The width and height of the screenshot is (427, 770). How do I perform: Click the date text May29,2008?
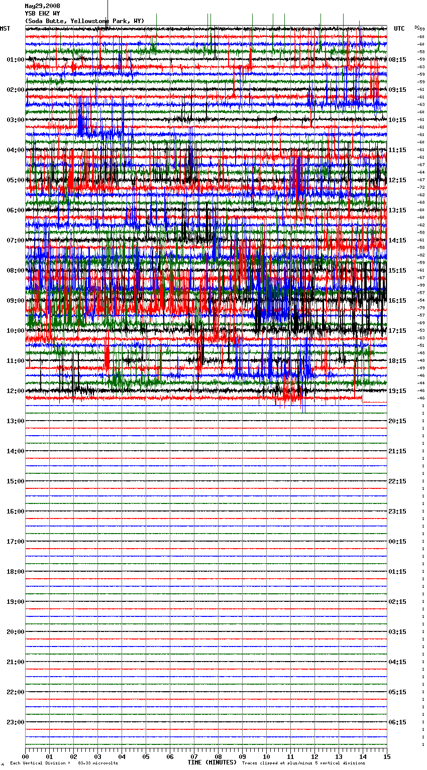coord(42,6)
